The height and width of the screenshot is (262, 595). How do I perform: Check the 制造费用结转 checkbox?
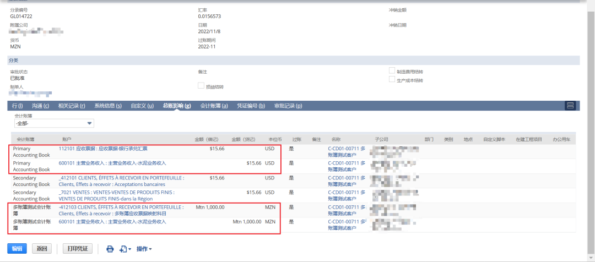point(392,70)
